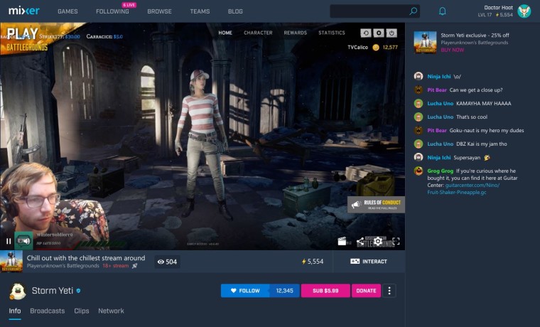Create a clip with clapperboard icon
The height and width of the screenshot is (327, 540).
click(342, 241)
